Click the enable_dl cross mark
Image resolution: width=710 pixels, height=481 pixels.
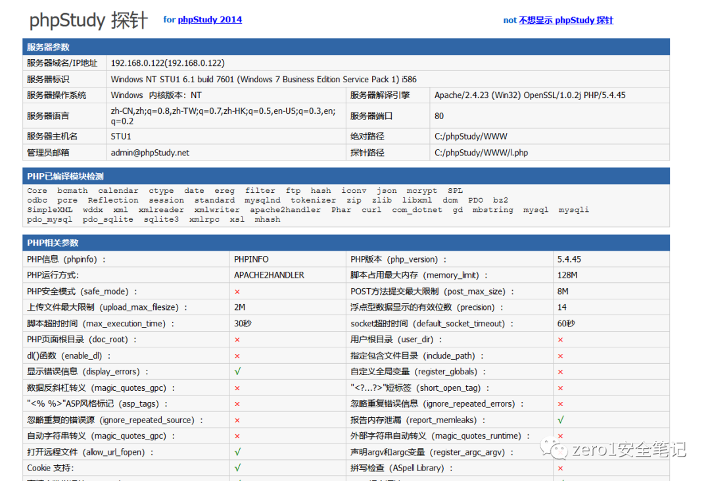tap(237, 357)
